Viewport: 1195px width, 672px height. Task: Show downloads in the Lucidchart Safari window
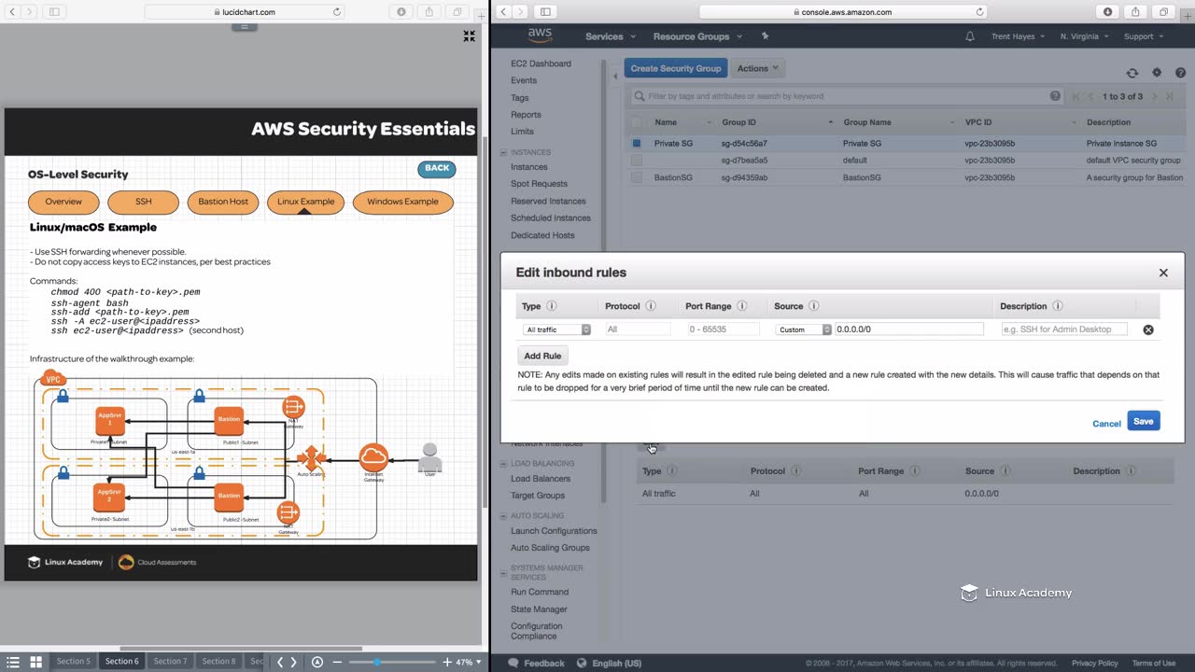[x=401, y=12]
